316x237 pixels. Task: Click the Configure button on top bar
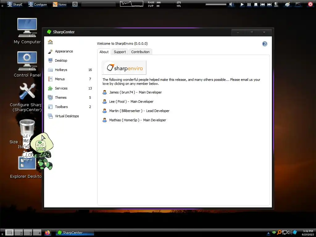tap(38, 4)
